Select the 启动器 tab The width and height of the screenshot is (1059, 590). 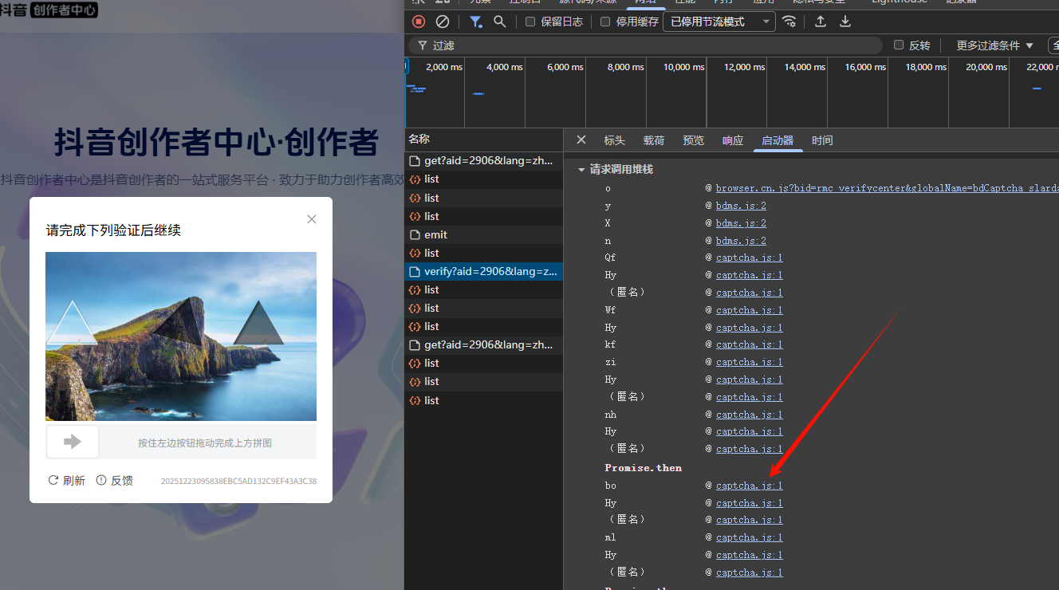click(778, 140)
